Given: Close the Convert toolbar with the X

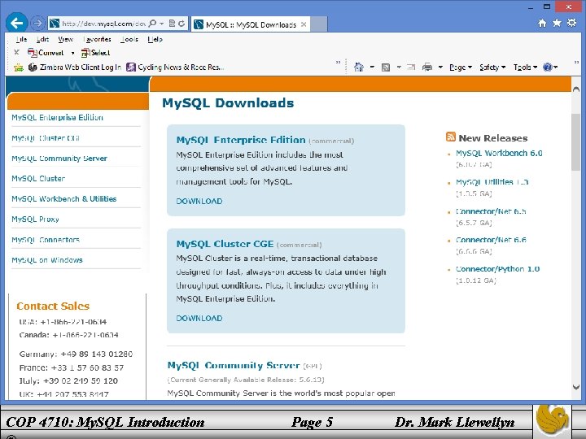Looking at the screenshot, I should click(16, 52).
